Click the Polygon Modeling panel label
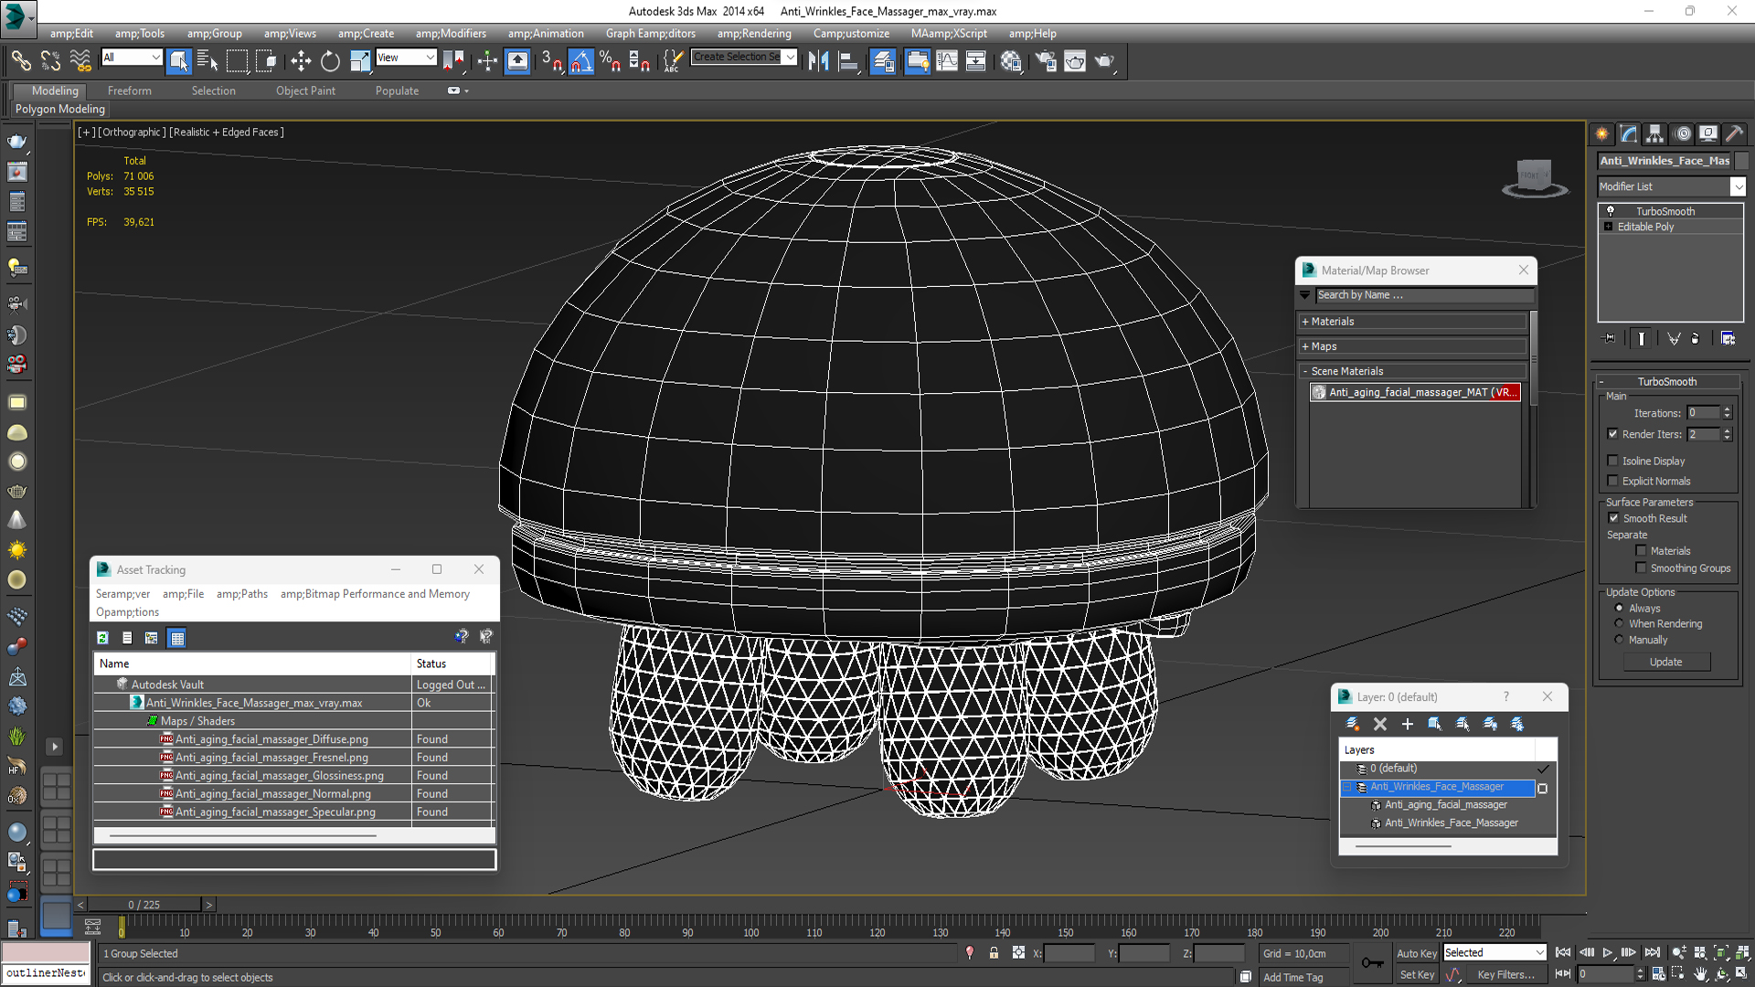 60,109
